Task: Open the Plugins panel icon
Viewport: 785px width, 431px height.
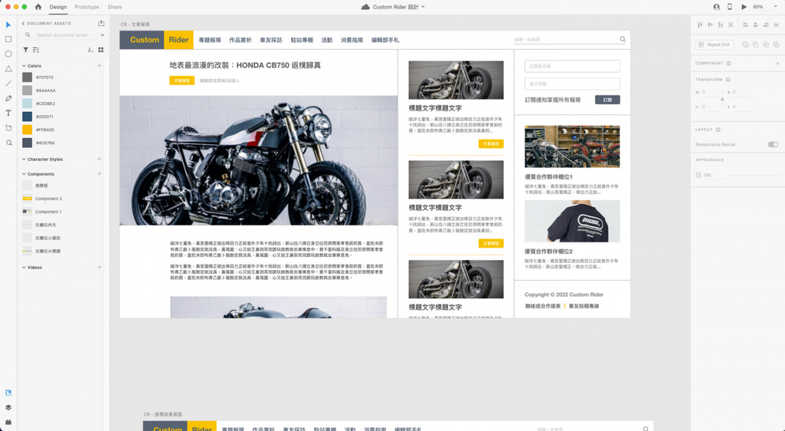Action: pyautogui.click(x=9, y=422)
